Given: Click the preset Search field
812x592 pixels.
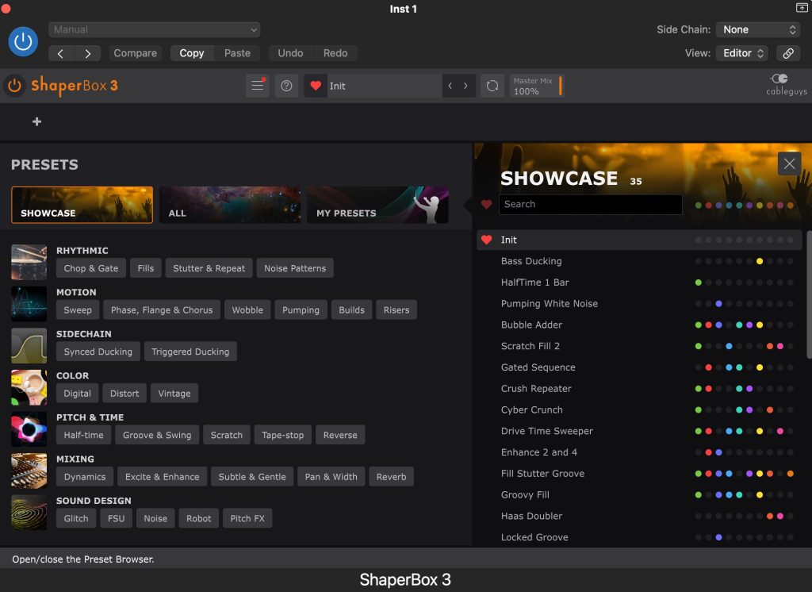Looking at the screenshot, I should 590,204.
